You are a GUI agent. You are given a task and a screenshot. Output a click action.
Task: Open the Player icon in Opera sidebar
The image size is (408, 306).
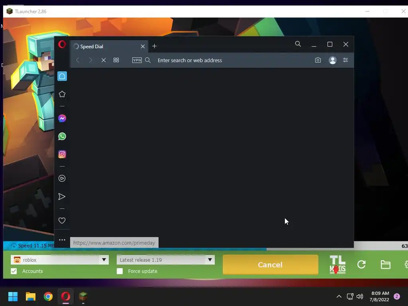click(x=62, y=178)
